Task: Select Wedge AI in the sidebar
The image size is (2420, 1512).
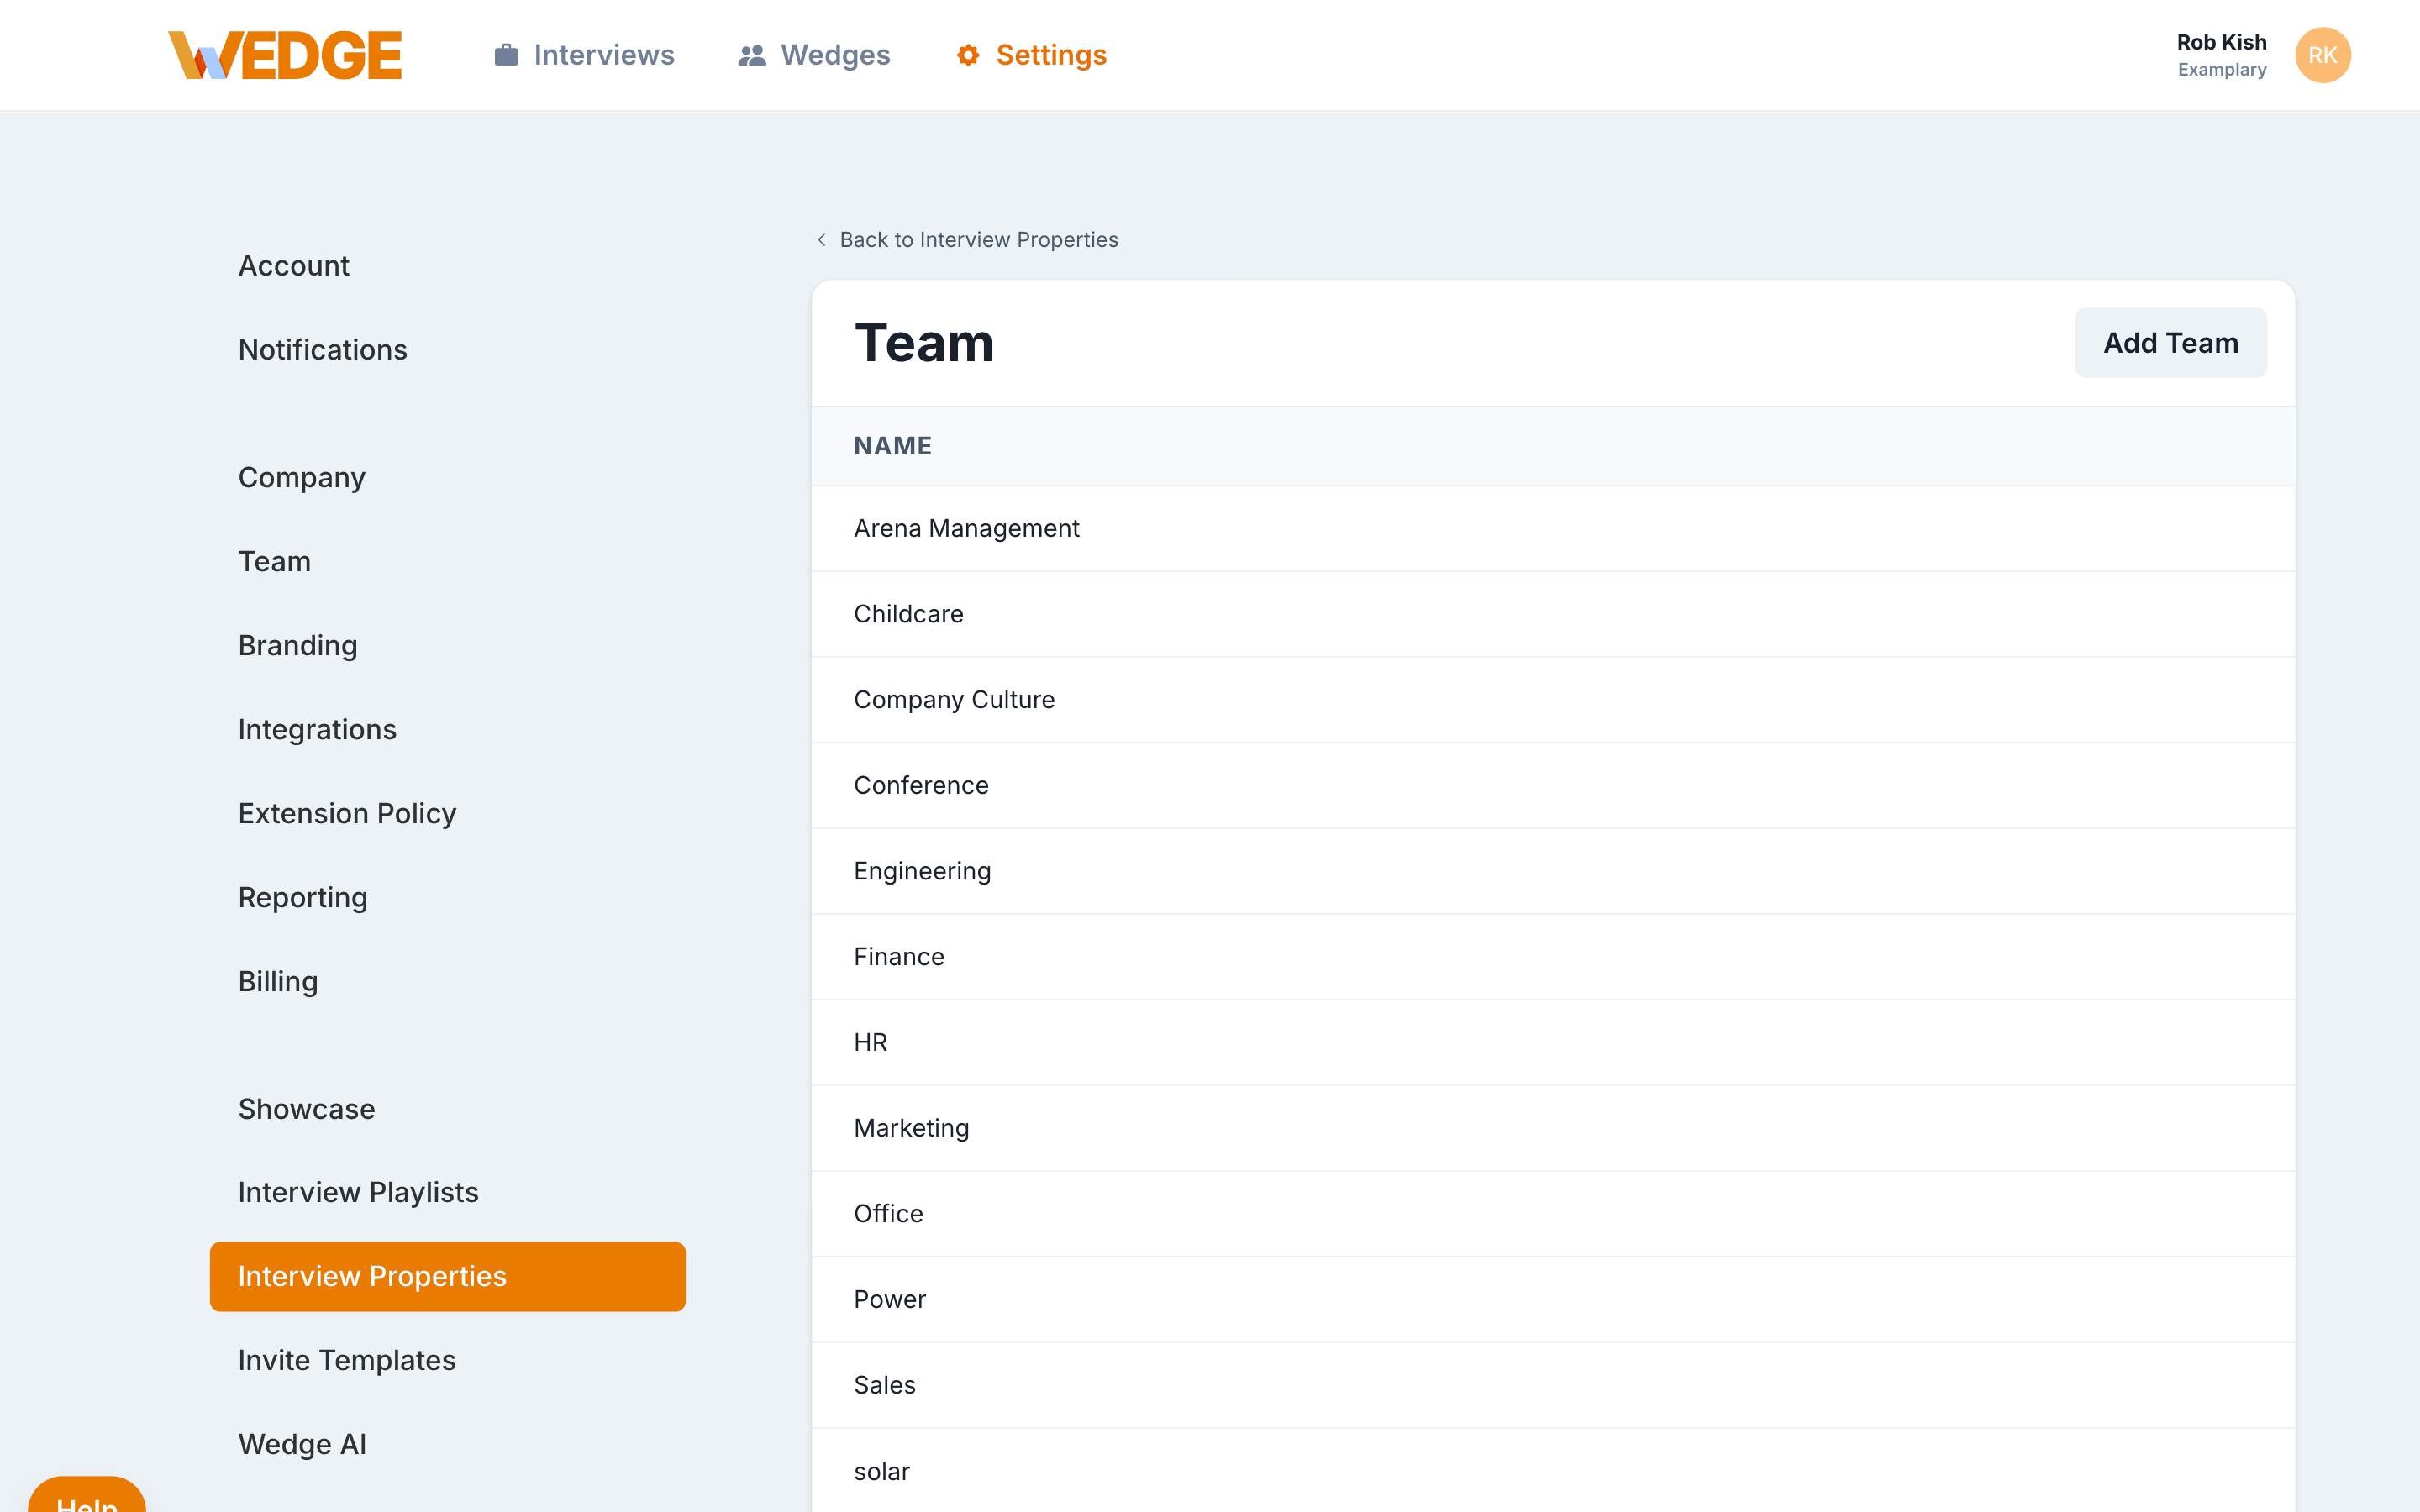Action: coord(302,1444)
